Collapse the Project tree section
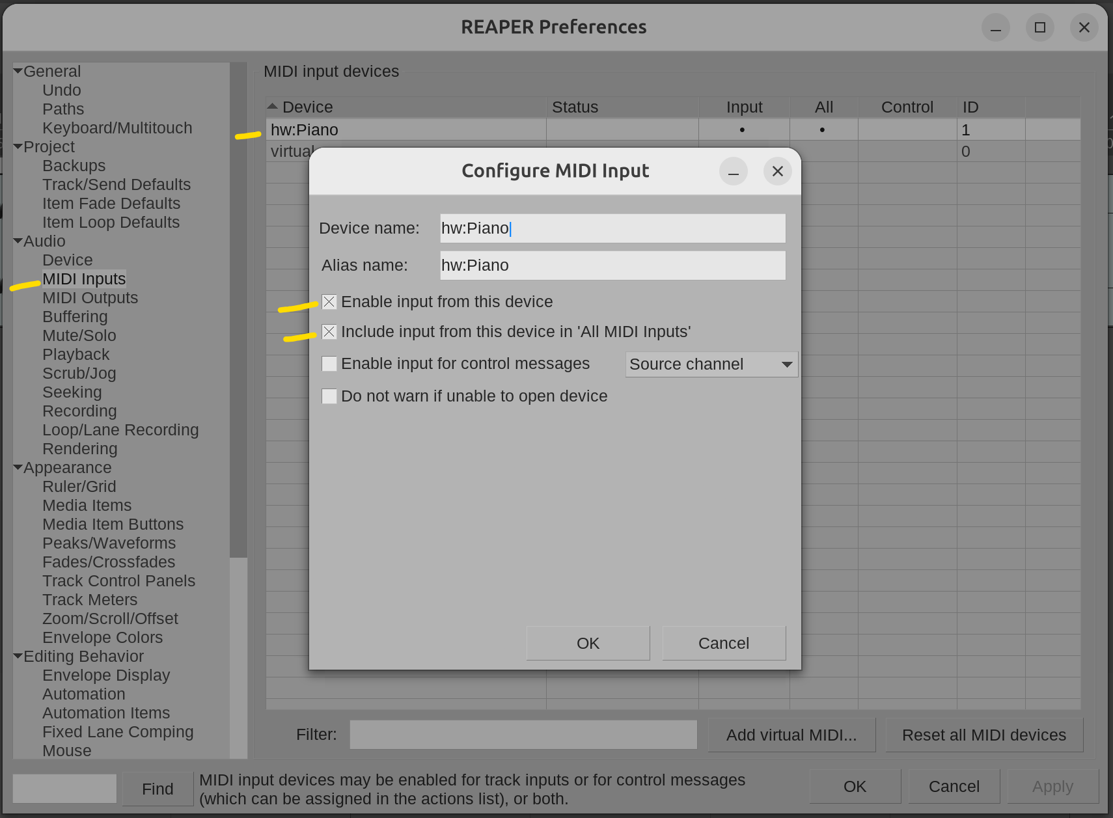This screenshot has height=818, width=1113. [x=18, y=146]
